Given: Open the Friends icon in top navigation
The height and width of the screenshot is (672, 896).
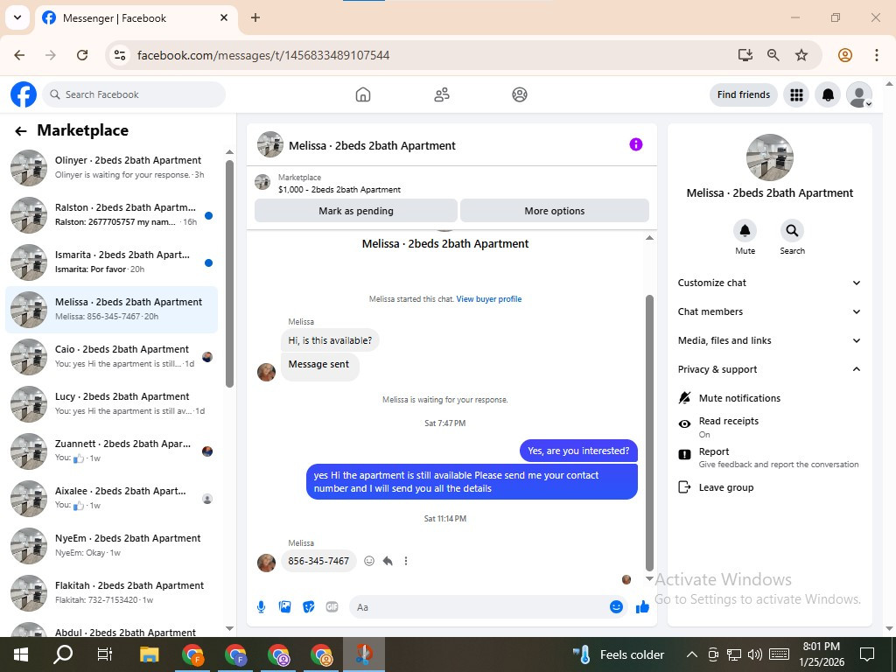Looking at the screenshot, I should click(442, 94).
